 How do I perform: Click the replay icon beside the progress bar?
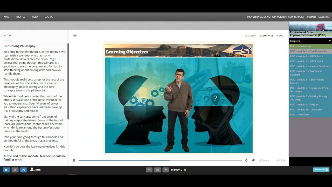click(x=246, y=161)
